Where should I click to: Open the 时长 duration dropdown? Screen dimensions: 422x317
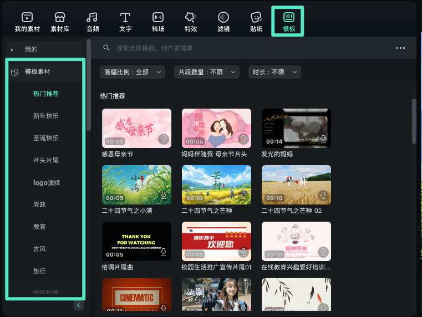tap(274, 72)
